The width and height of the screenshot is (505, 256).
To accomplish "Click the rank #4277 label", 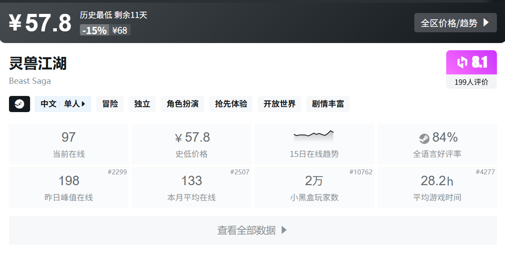I will (485, 172).
